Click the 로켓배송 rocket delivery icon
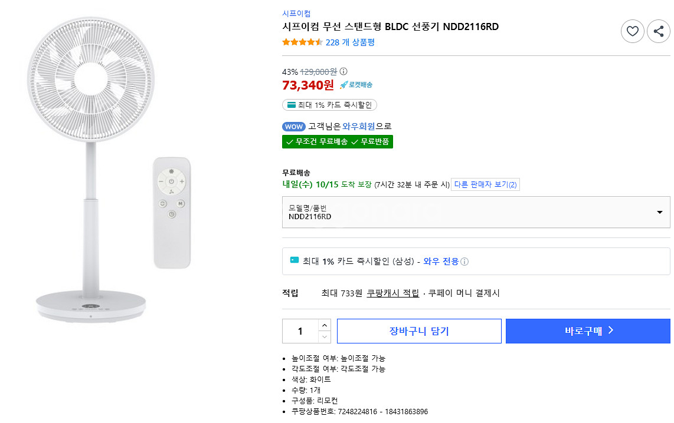 point(345,85)
